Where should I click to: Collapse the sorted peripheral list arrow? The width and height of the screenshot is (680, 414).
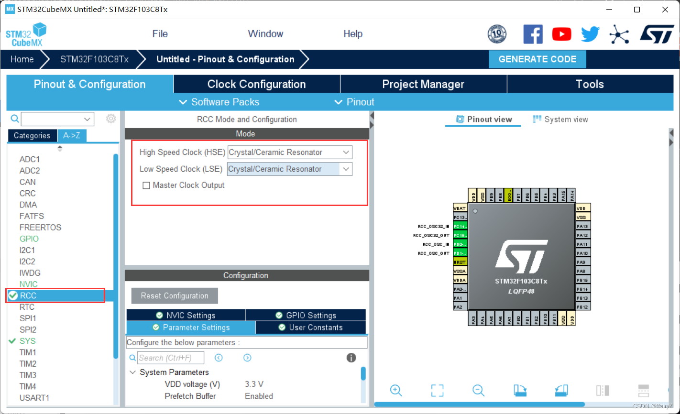coord(60,149)
